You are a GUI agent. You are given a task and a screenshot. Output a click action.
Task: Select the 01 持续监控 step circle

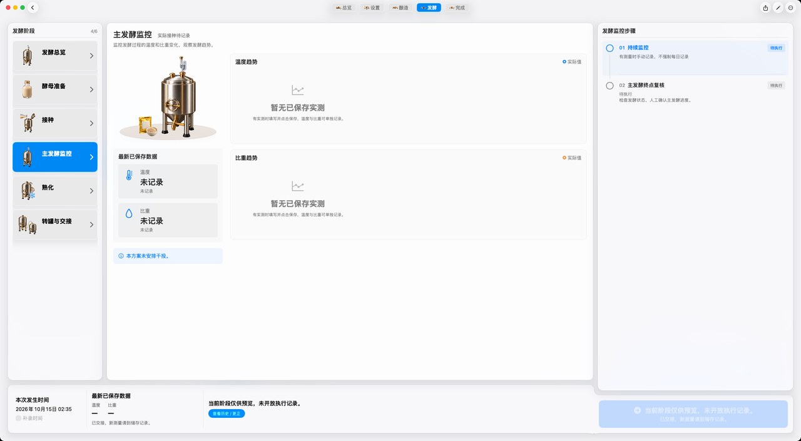(x=610, y=48)
